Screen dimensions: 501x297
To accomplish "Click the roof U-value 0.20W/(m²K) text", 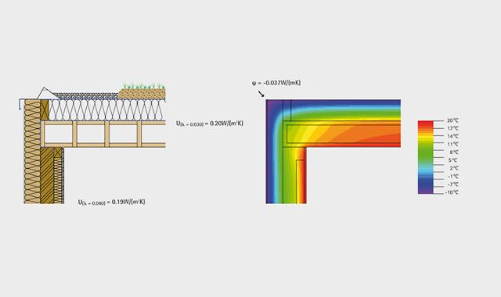I will point(210,123).
